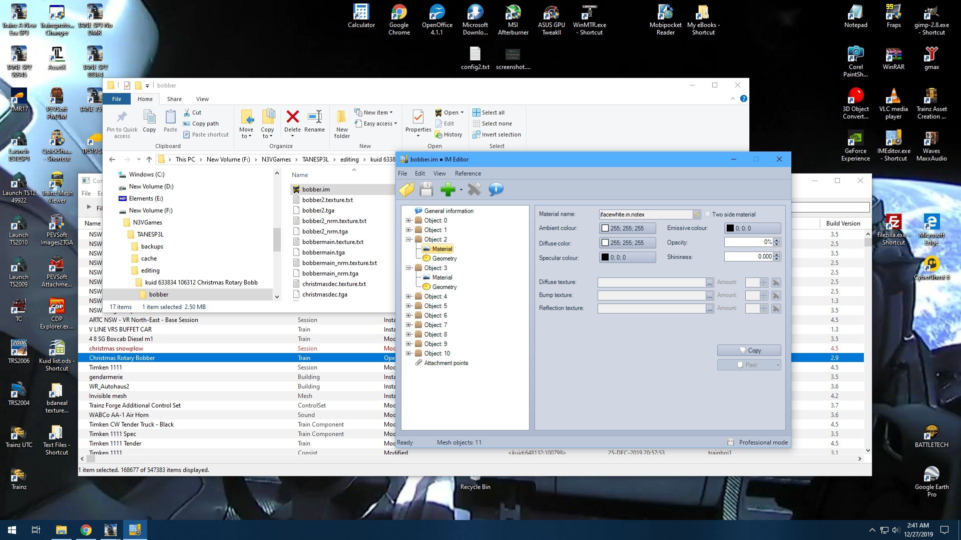Click the edit pencil icon beside Material name
961x540 pixels.
coord(696,214)
